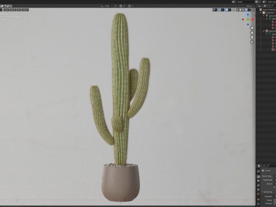Toggle X-ray mode
Screen dimensions: 276x207
[233, 10]
